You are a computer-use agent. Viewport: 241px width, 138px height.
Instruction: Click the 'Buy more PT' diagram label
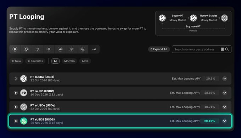tap(193, 26)
